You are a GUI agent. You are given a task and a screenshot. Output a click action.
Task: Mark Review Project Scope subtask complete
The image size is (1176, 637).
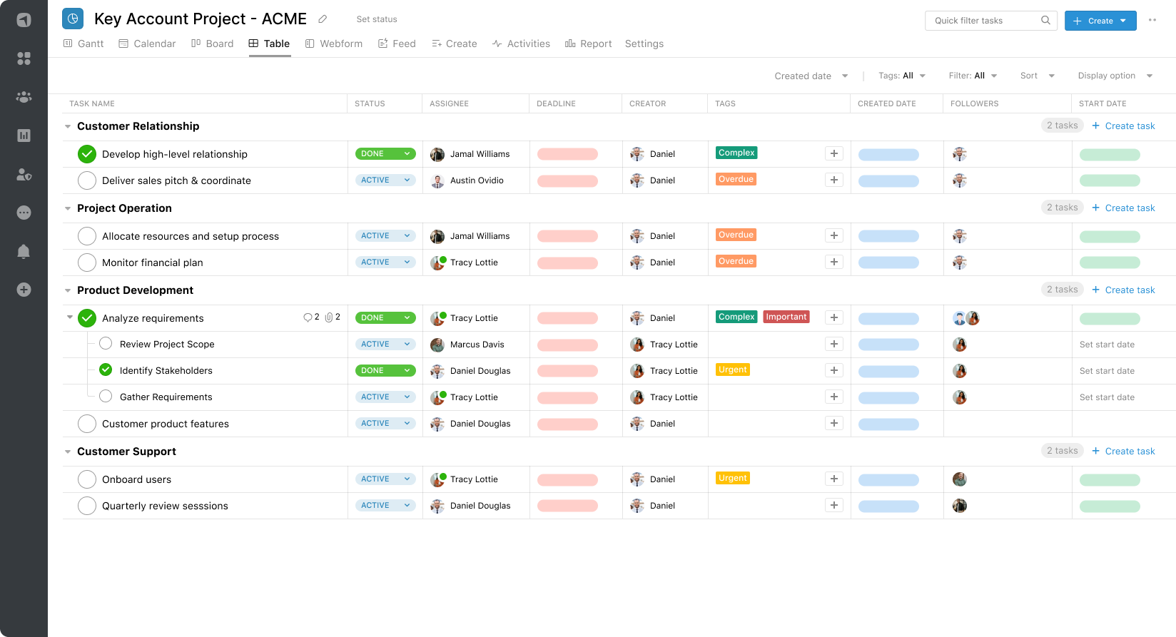(x=106, y=343)
